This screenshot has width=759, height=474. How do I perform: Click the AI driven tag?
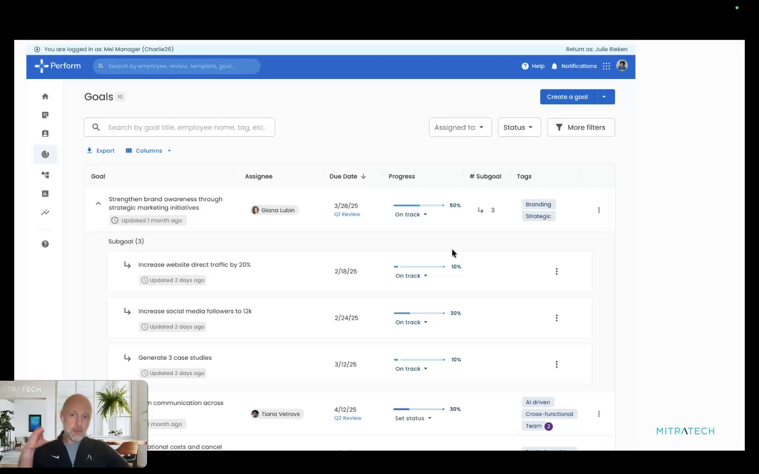(x=538, y=402)
